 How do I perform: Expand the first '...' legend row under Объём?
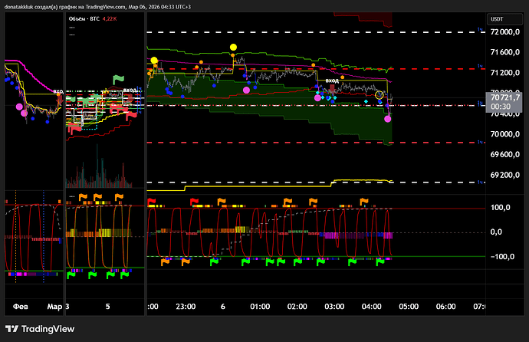pos(72,27)
